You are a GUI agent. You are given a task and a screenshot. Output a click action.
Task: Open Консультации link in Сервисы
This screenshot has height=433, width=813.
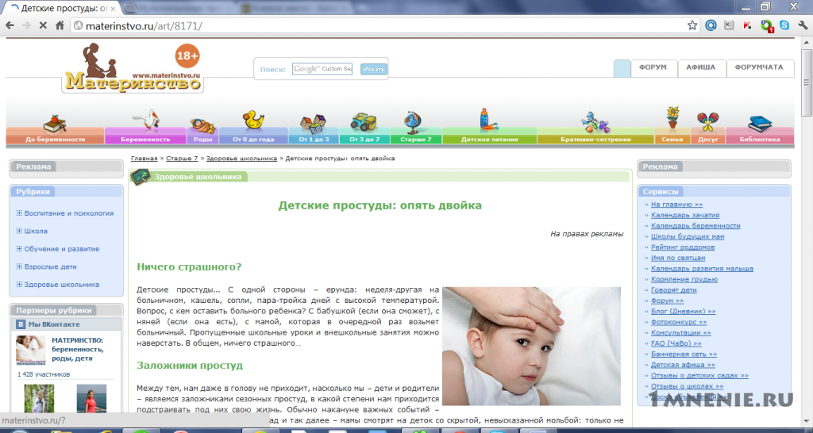pos(680,332)
